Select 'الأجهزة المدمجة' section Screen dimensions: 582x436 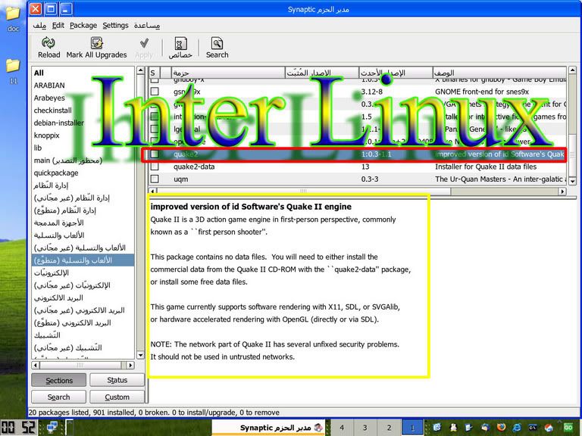pyautogui.click(x=83, y=223)
